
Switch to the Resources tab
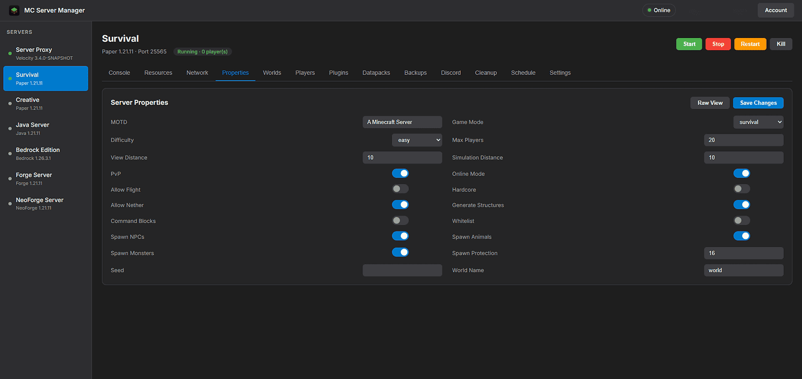(158, 73)
